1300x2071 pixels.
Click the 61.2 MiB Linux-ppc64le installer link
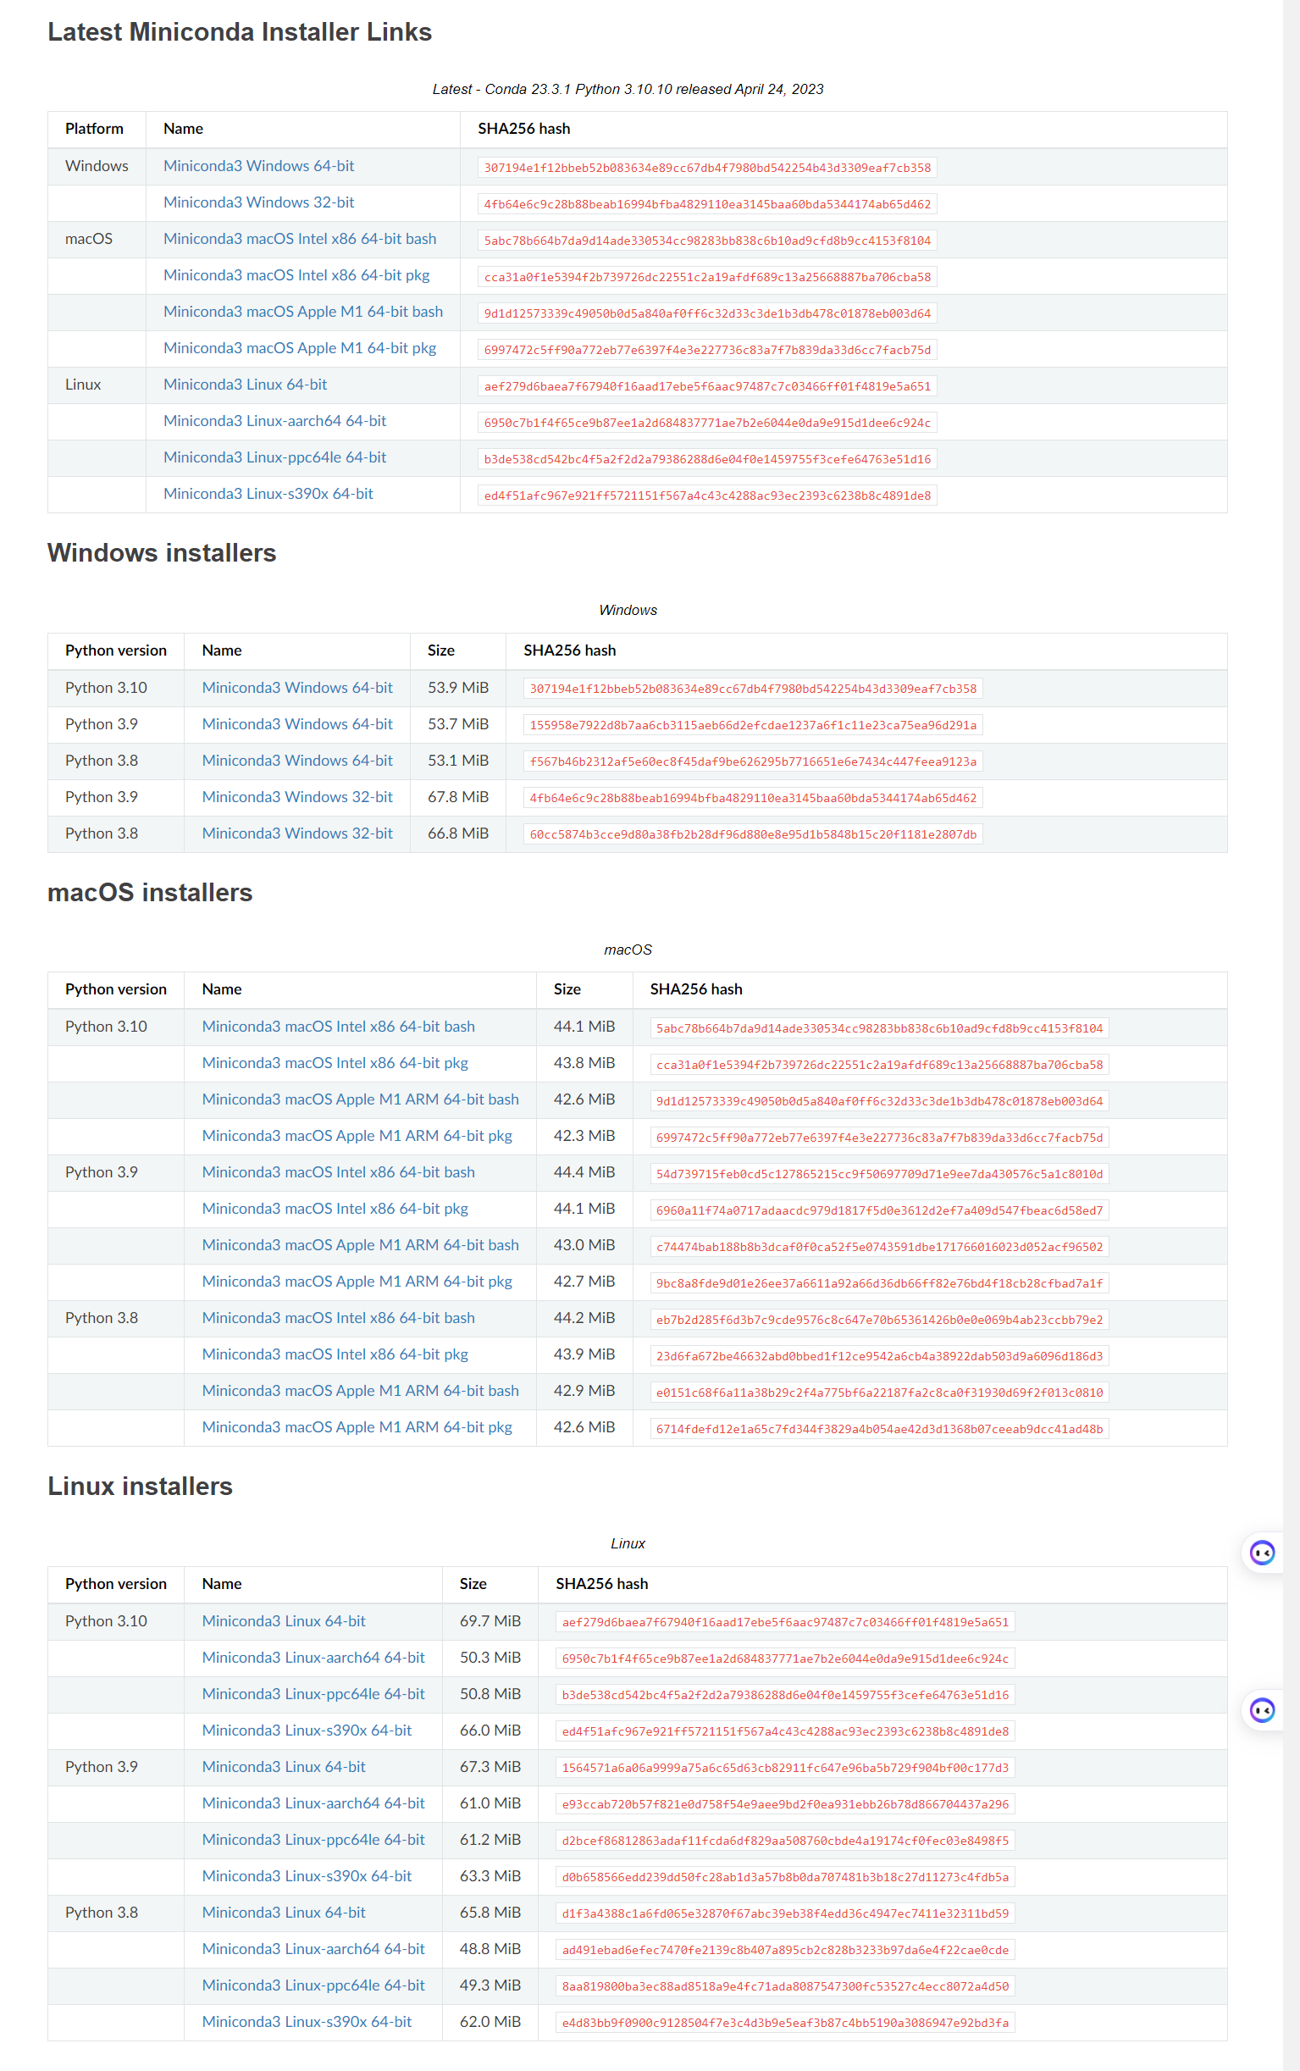pyautogui.click(x=313, y=1839)
